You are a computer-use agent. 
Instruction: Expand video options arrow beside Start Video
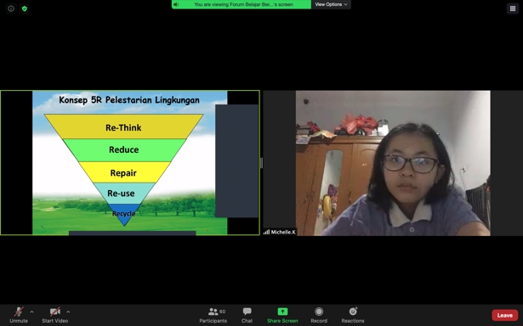(68, 312)
